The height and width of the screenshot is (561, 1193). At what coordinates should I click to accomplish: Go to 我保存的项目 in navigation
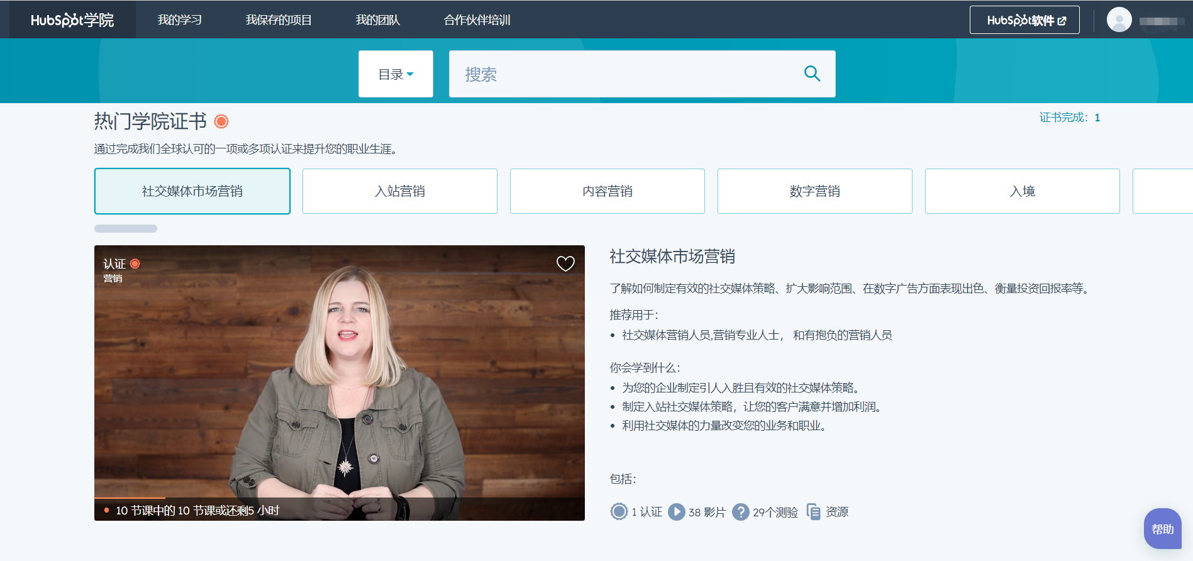[x=279, y=20]
